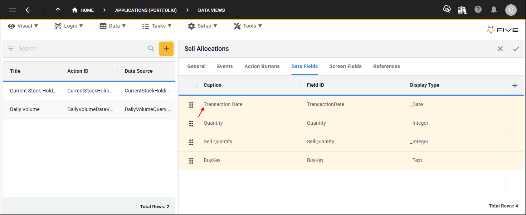Click the forward arrow icon
The image size is (526, 215).
[x=43, y=10]
